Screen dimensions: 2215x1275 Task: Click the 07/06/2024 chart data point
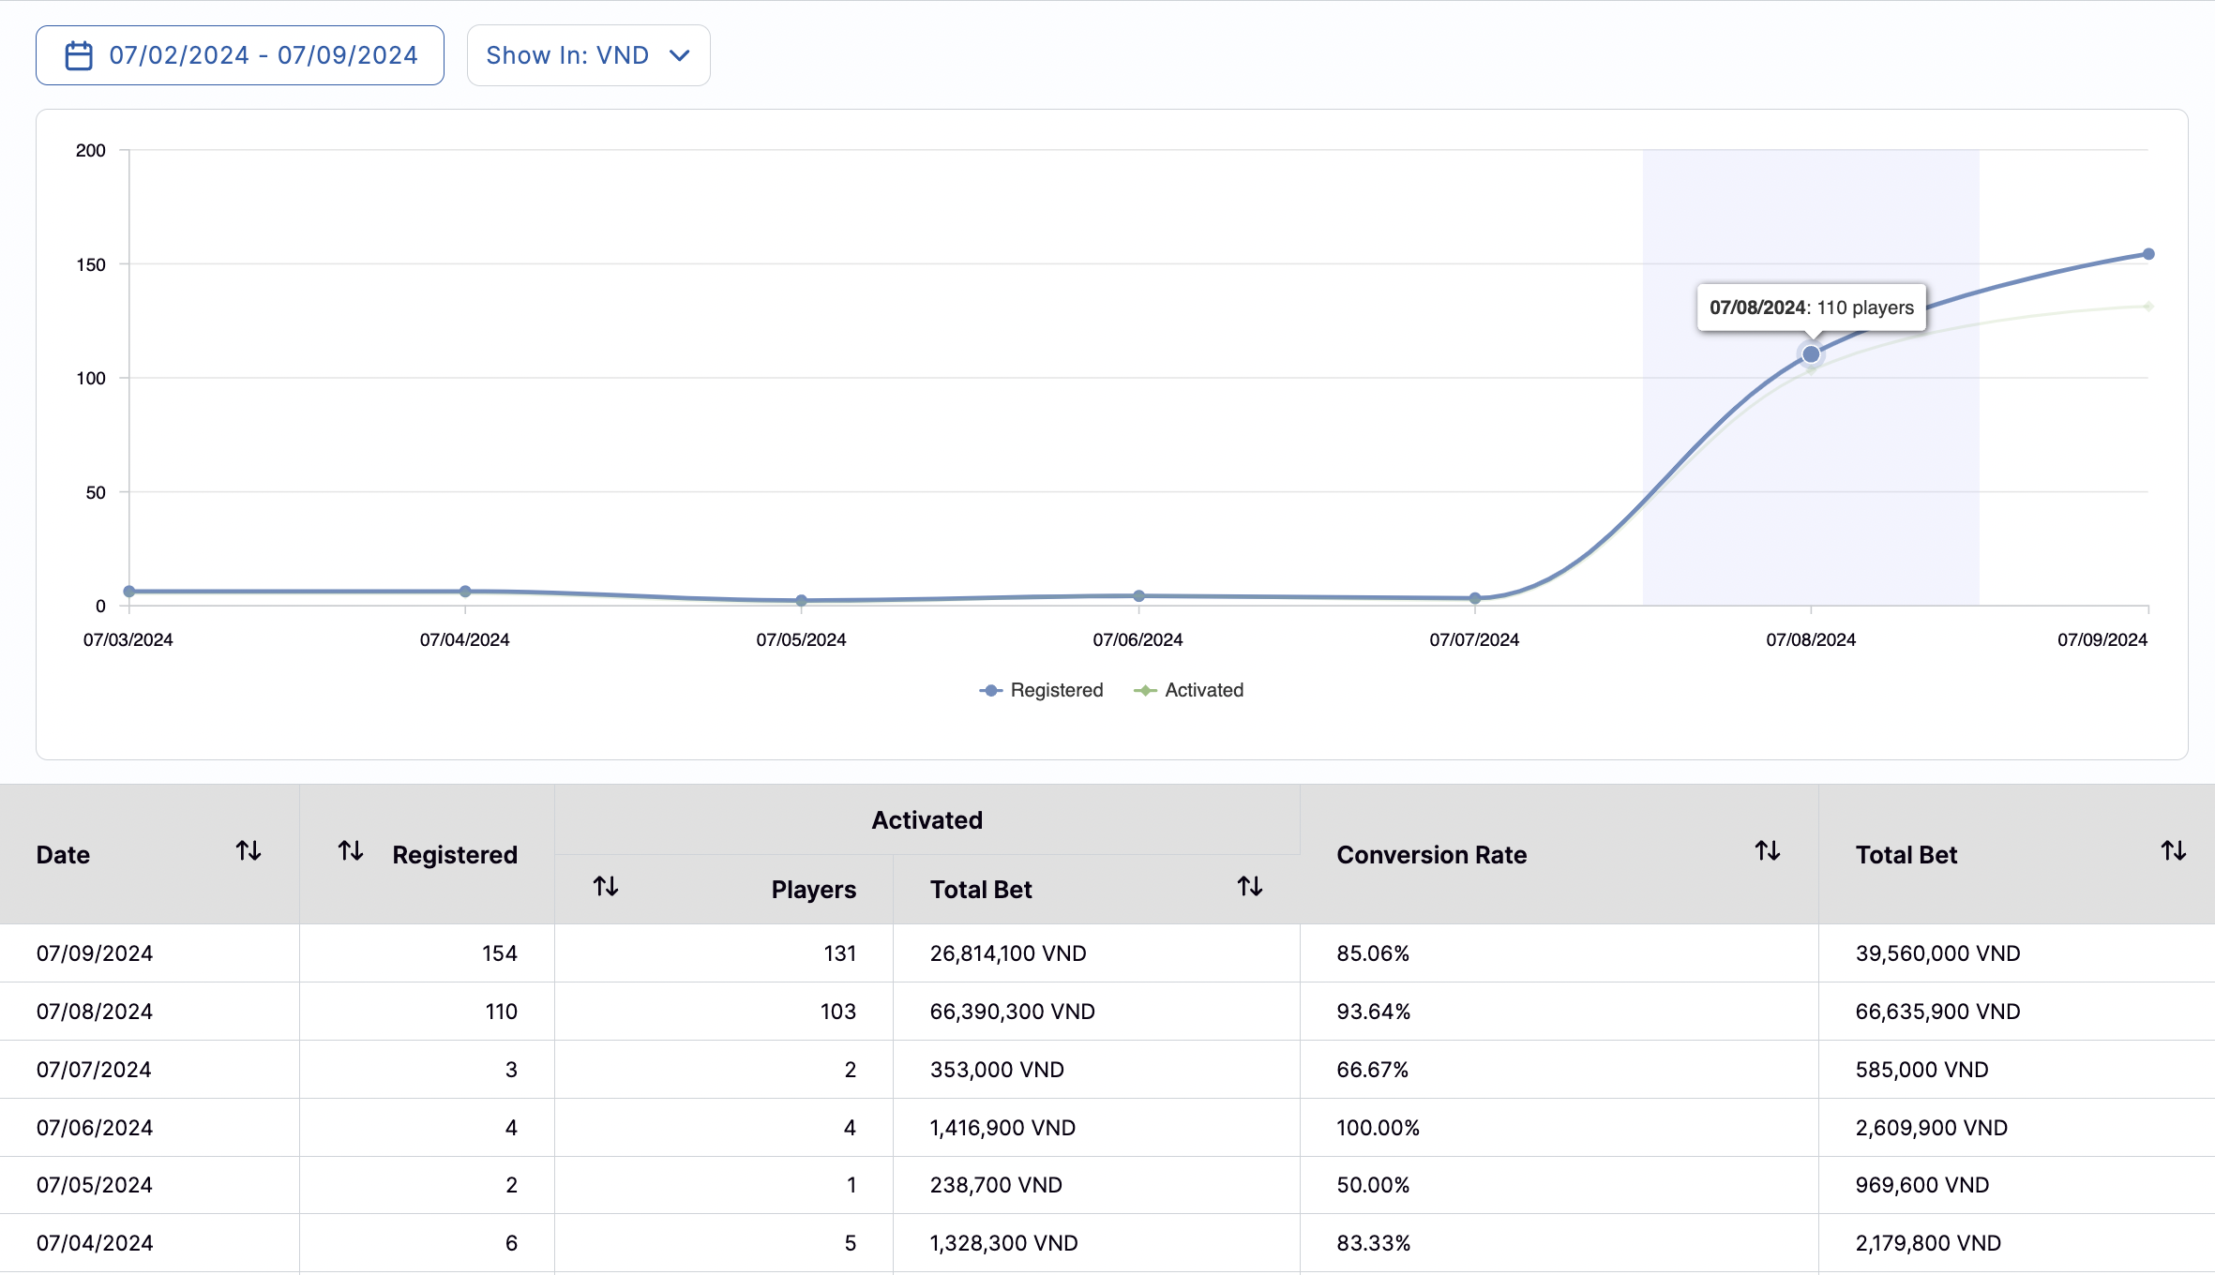click(1138, 596)
